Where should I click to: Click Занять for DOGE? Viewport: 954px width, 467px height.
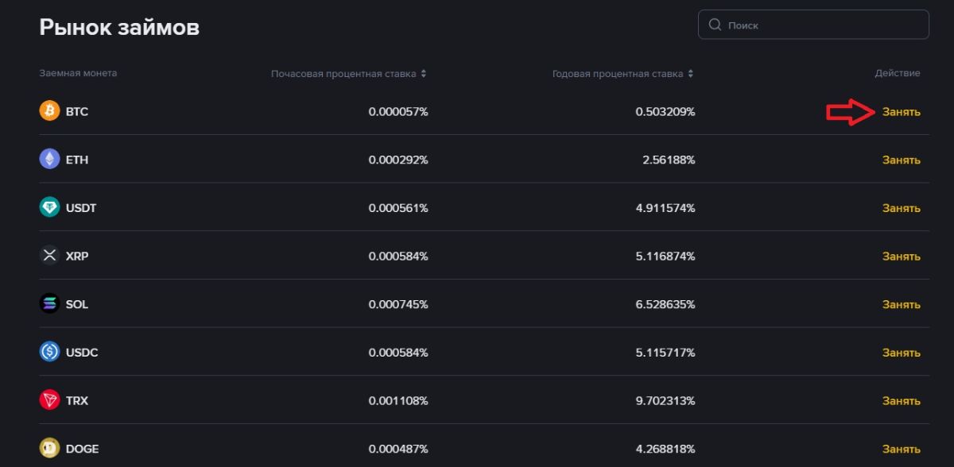point(902,449)
